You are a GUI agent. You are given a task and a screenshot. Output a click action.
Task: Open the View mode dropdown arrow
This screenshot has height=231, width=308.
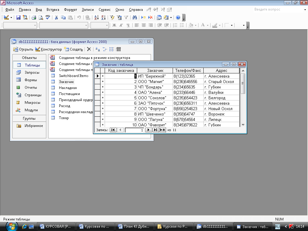11,17
